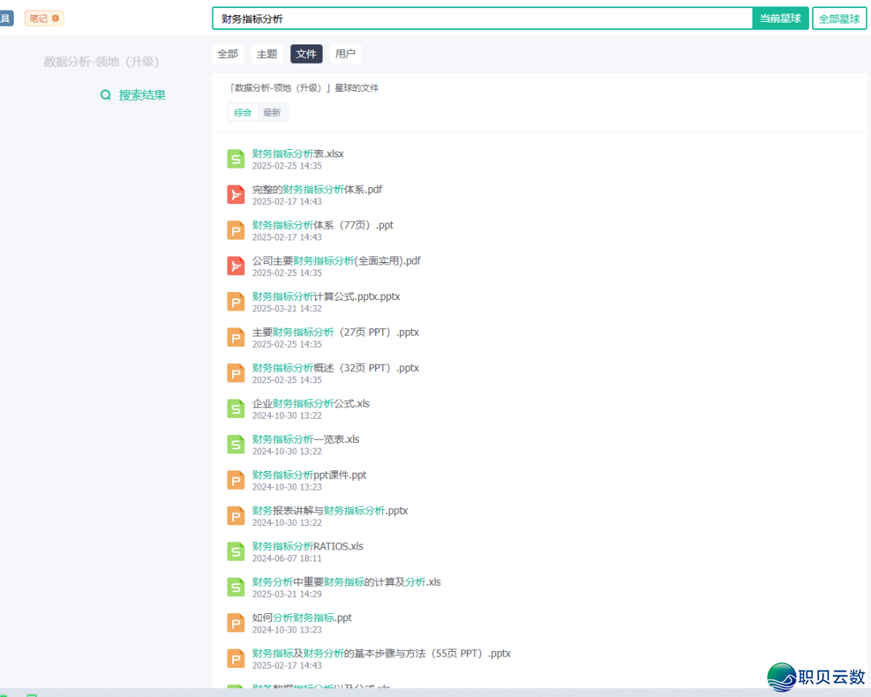
Task: Click the PPT icon for 主要财务指标分析（27页 PPT）
Action: pos(236,337)
